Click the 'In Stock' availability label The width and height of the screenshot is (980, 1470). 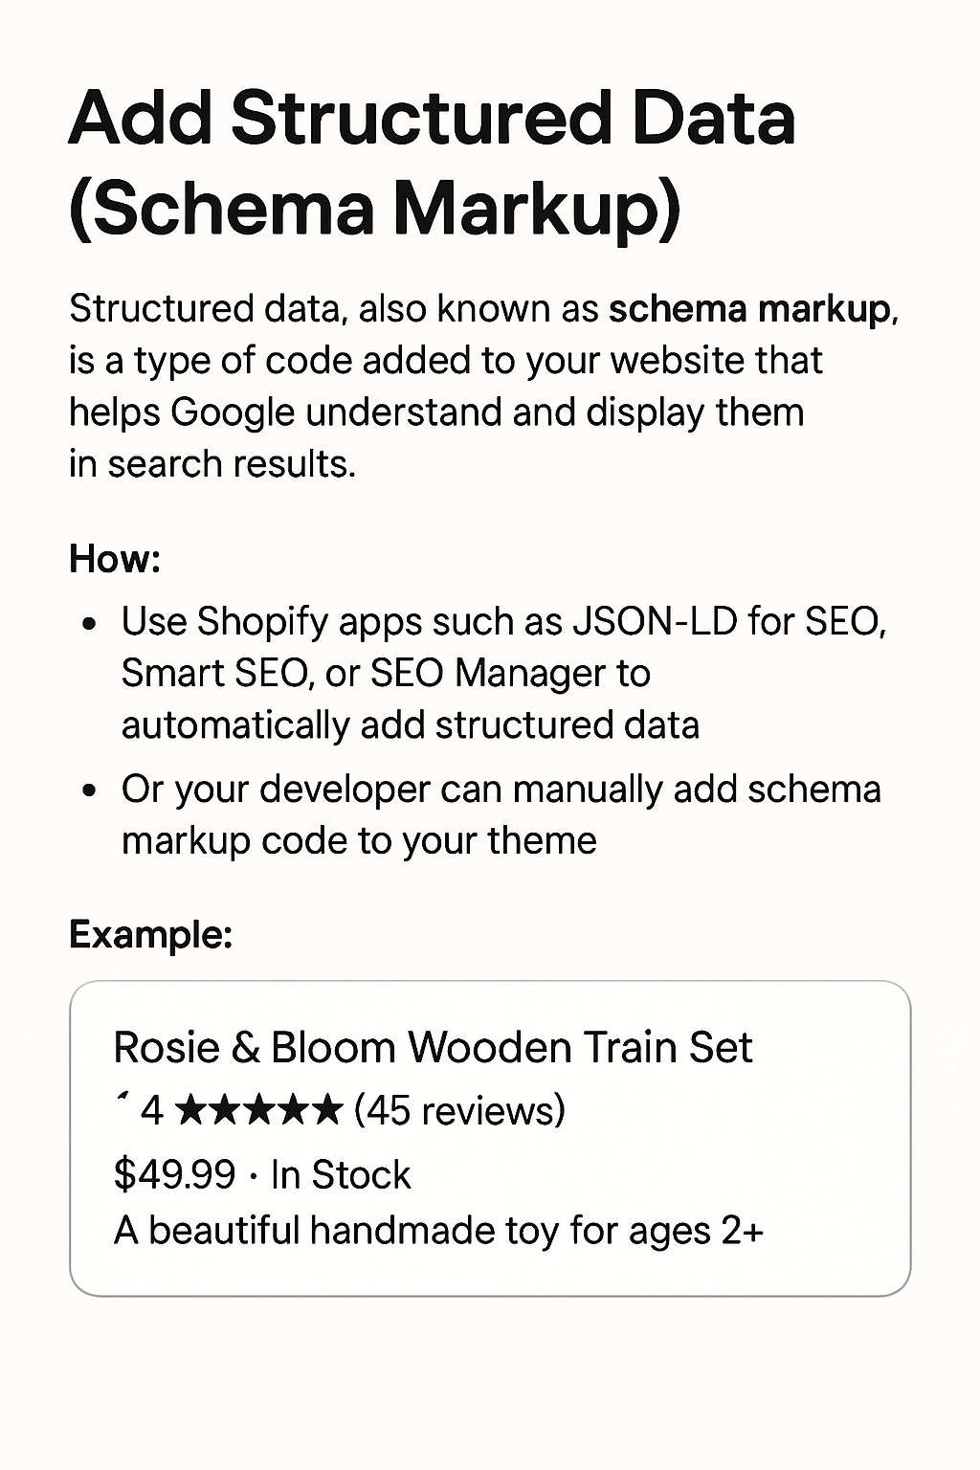(341, 1174)
